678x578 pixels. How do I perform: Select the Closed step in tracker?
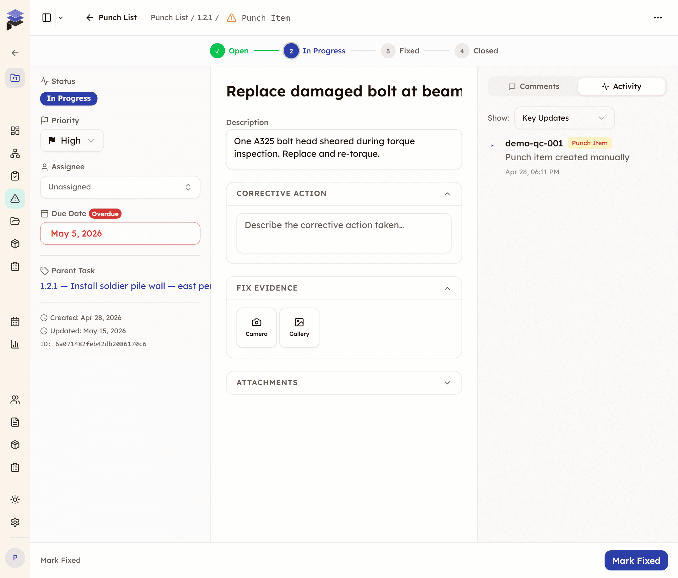click(476, 51)
